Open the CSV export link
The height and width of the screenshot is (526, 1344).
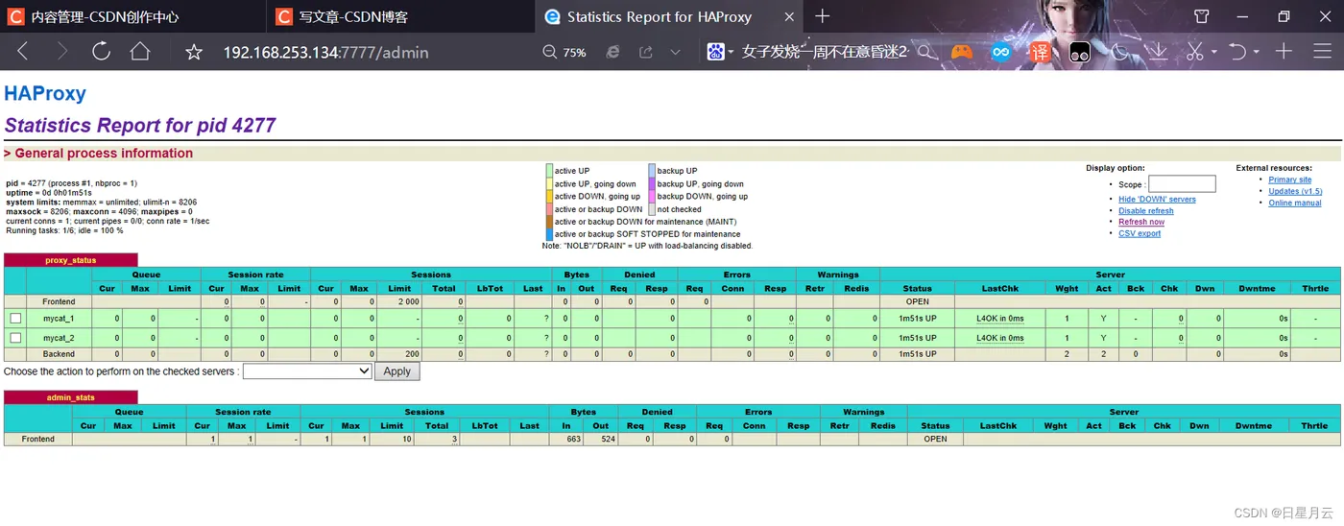1140,233
